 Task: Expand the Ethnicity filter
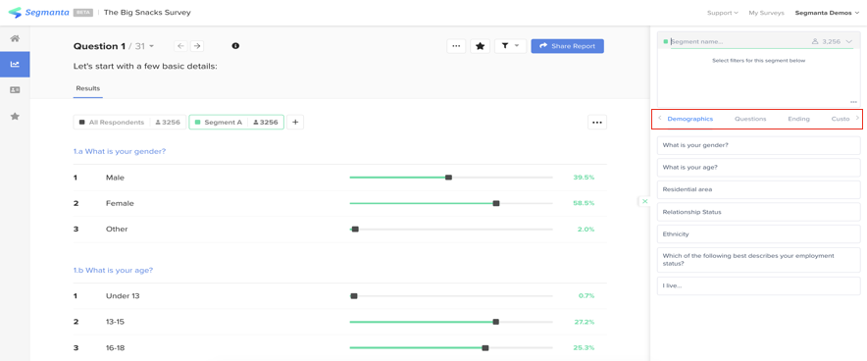click(759, 234)
